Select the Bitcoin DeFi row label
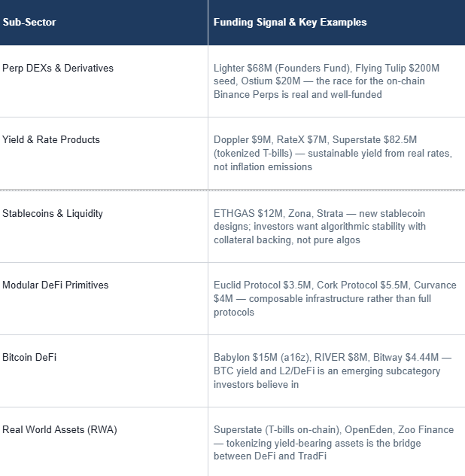Screen dimensions: 465x476 coord(29,357)
